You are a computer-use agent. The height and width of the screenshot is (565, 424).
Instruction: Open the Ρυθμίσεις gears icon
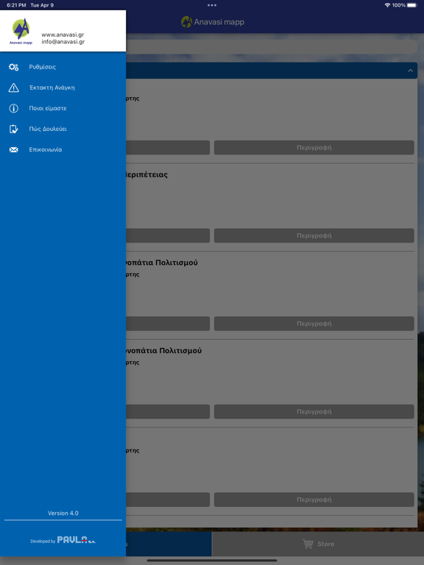(14, 67)
